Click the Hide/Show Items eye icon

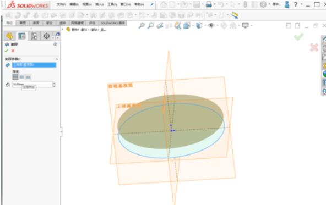(x=211, y=25)
